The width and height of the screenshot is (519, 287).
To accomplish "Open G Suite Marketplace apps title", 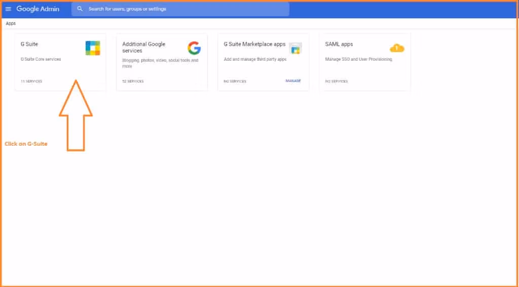I will tap(254, 44).
